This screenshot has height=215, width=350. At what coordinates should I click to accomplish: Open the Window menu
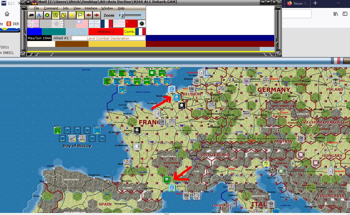click(x=107, y=8)
